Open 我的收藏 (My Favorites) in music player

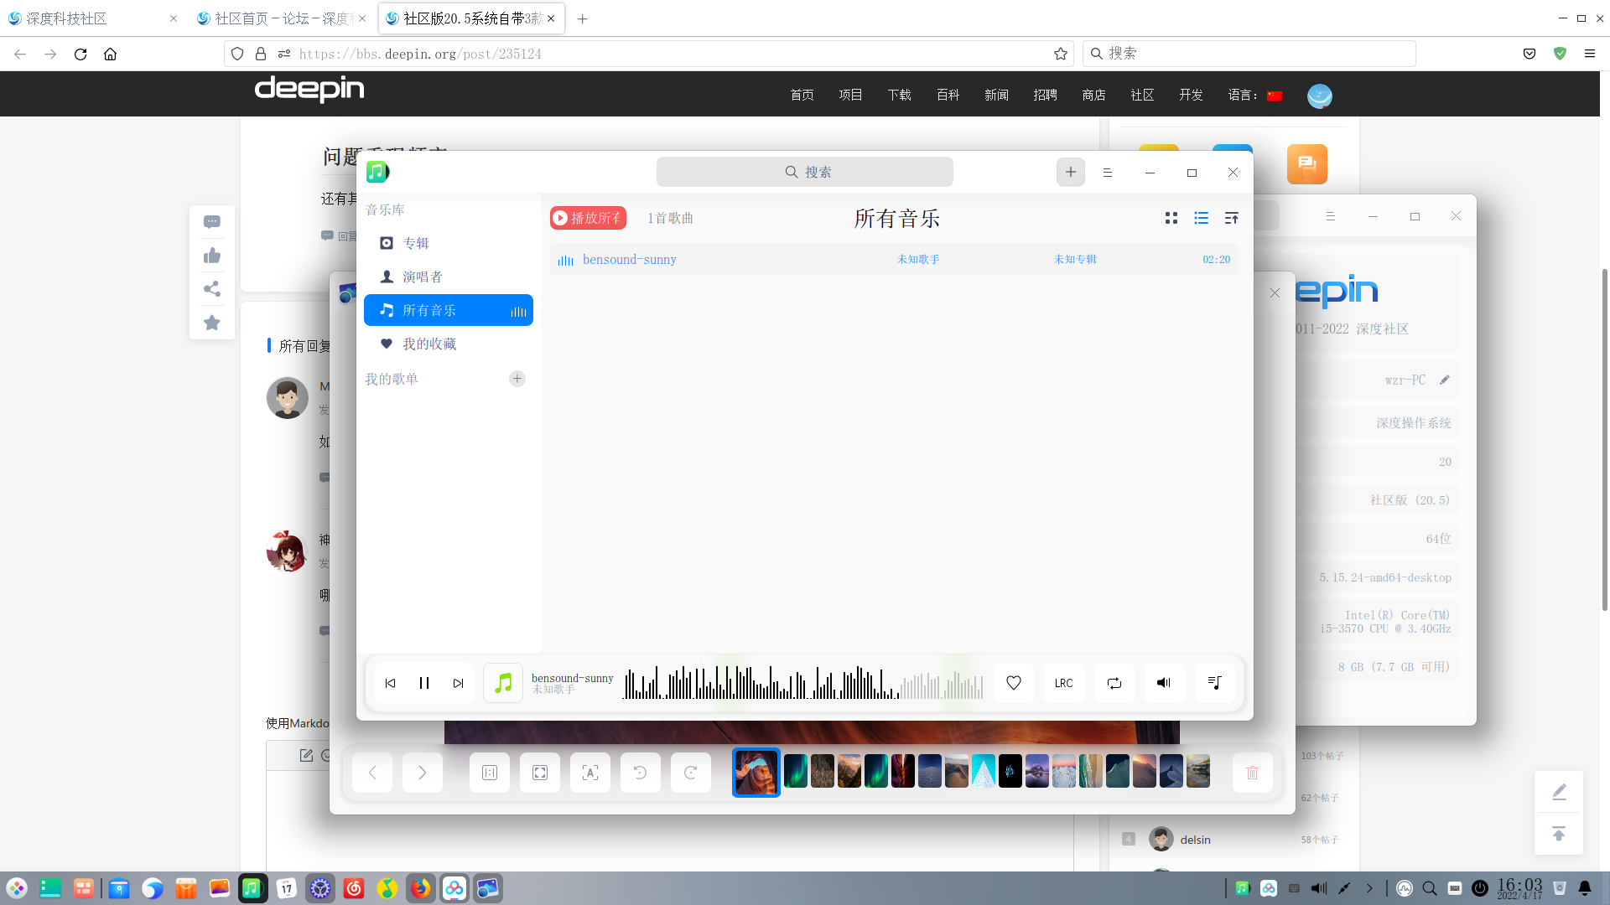[428, 344]
